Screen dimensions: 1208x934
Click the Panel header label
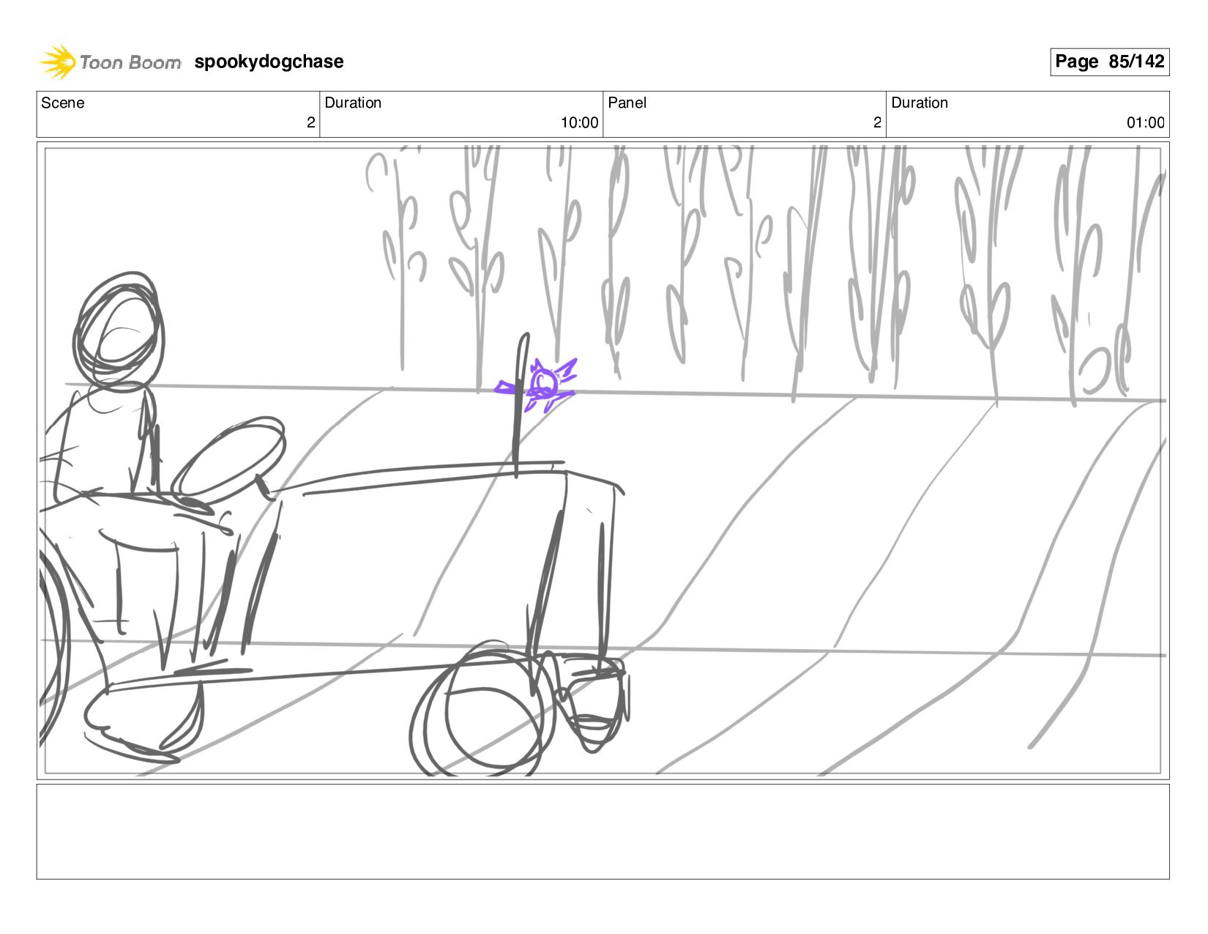point(627,103)
